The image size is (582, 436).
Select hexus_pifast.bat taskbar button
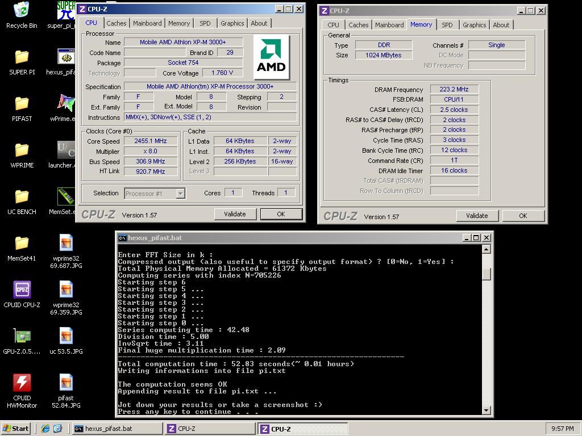tap(117, 429)
